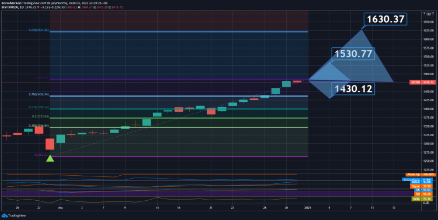Image resolution: width=438 pixels, height=220 pixels.
Task: Click the 14 date label on time axis
Action: tap(157, 208)
